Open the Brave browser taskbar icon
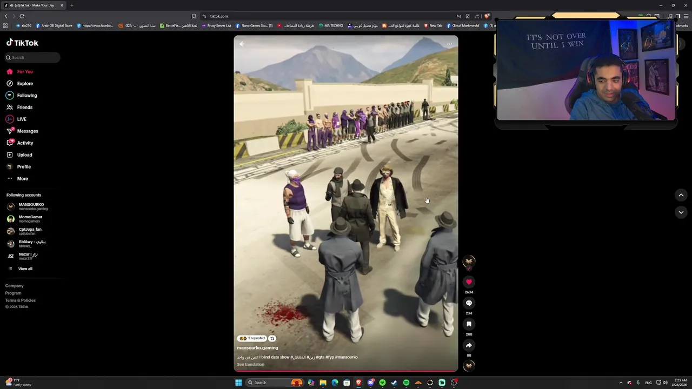 tap(358, 383)
